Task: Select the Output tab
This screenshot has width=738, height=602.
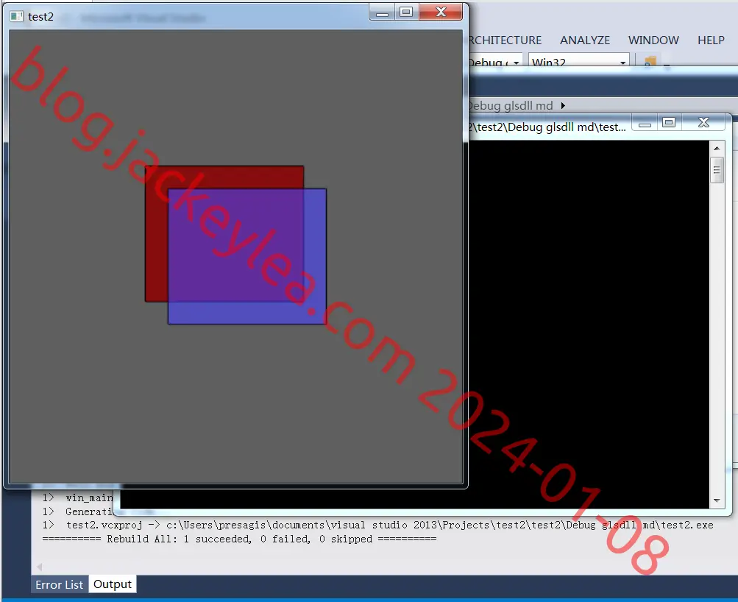Action: 113,584
